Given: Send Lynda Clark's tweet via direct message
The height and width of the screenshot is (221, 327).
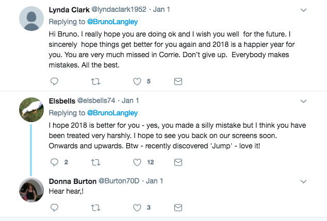Looking at the screenshot, I should tap(178, 81).
